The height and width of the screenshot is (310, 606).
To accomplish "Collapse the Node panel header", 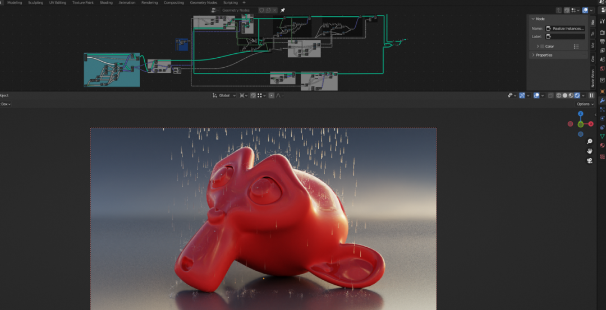I will [x=558, y=19].
